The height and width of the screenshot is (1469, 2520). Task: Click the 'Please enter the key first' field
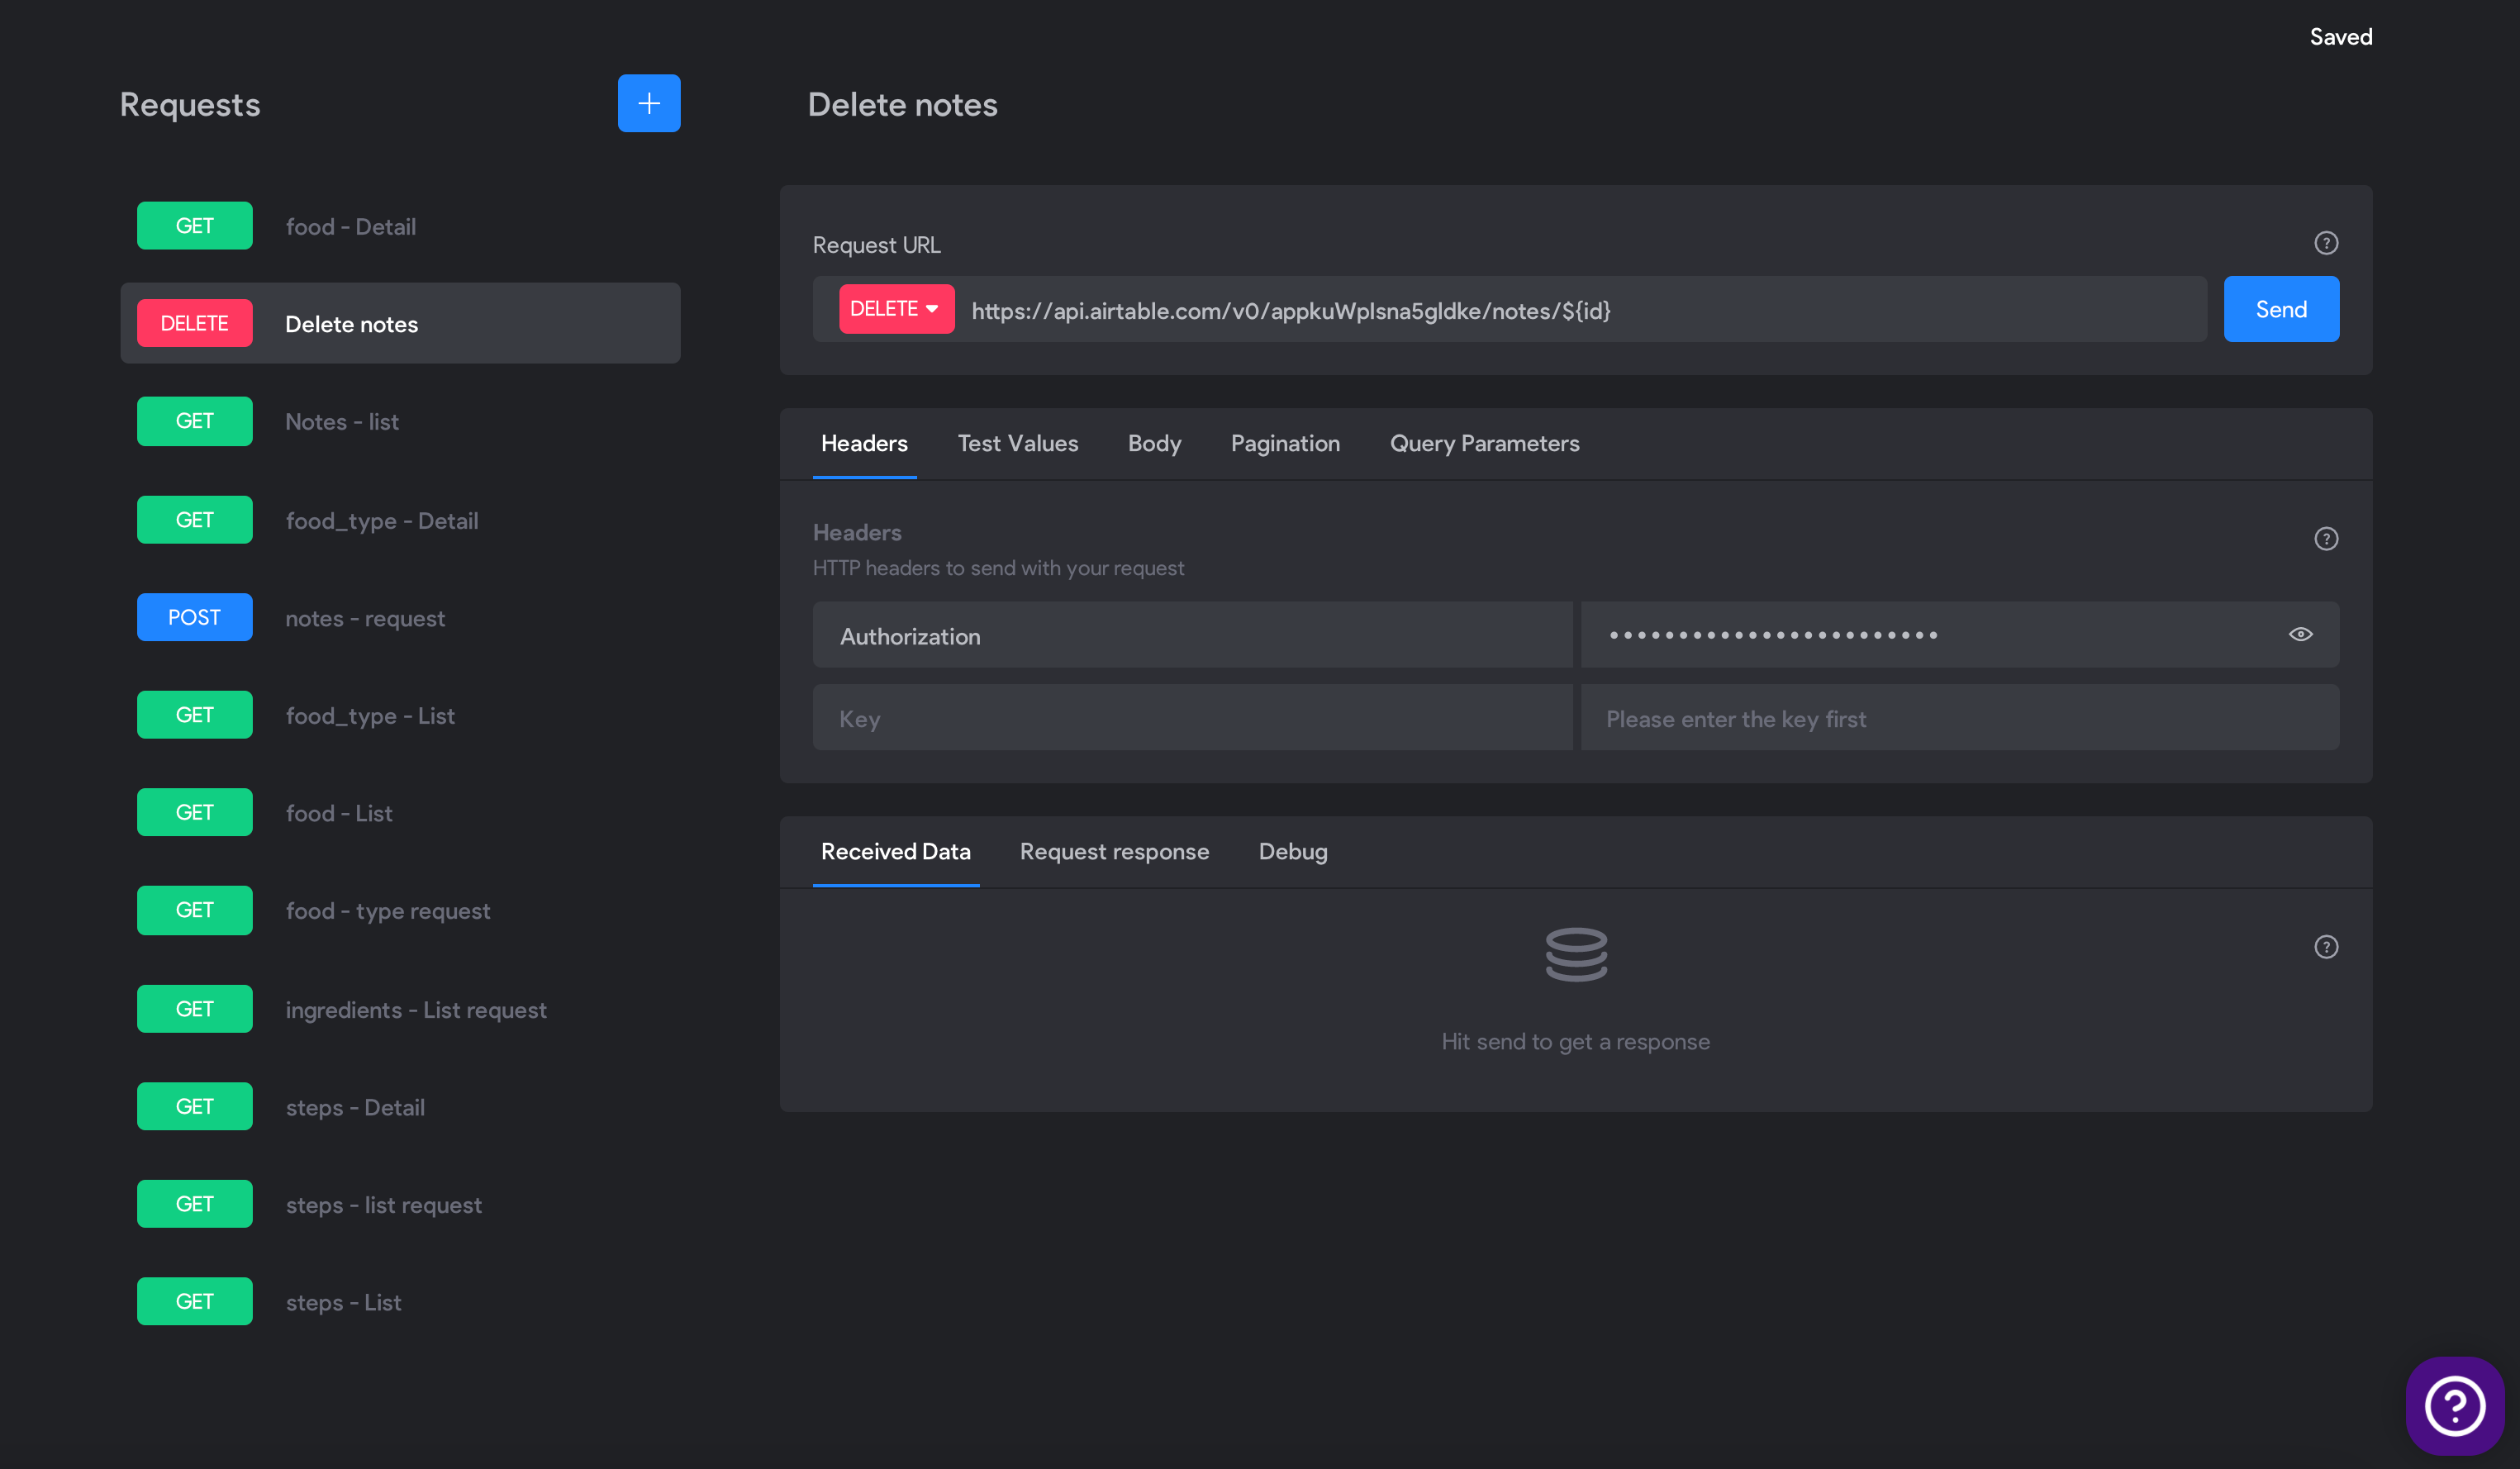tap(1960, 718)
